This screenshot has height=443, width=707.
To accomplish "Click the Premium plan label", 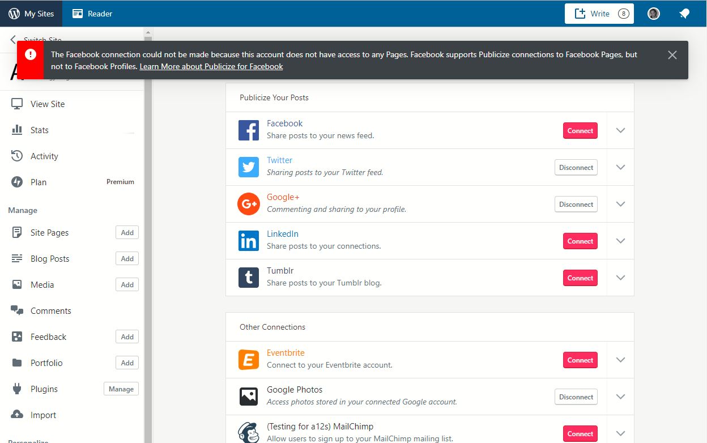I will 120,182.
